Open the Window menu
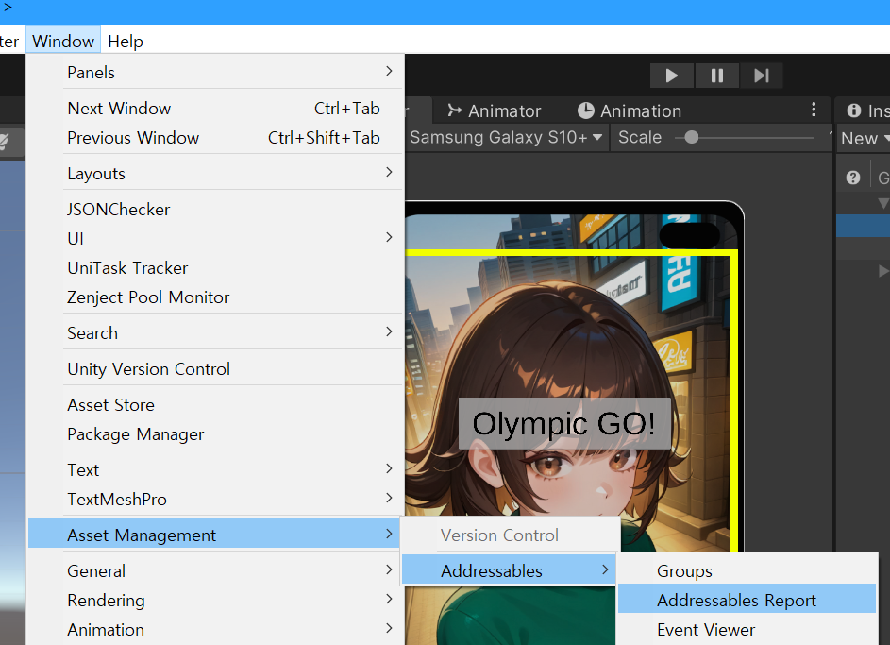The image size is (890, 645). 63,41
